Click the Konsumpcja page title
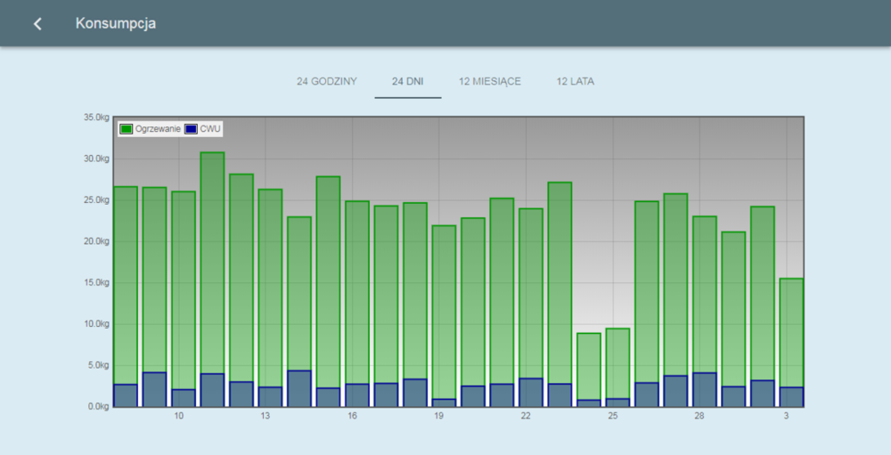The image size is (891, 455). (116, 24)
